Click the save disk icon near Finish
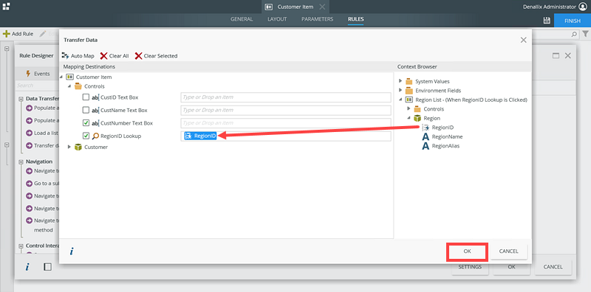The height and width of the screenshot is (292, 591). pos(547,21)
